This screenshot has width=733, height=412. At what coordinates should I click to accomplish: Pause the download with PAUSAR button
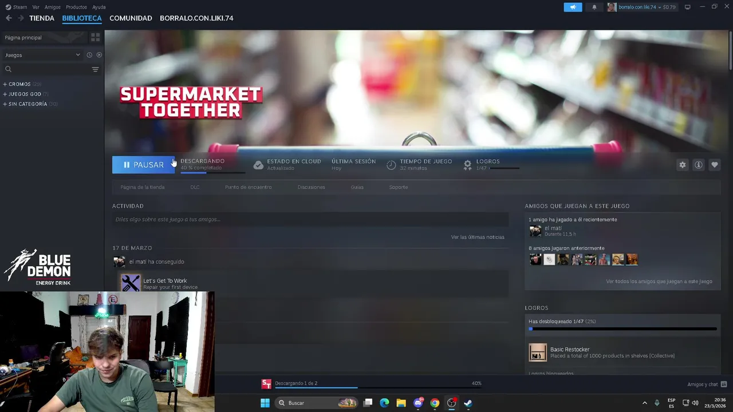tap(143, 165)
